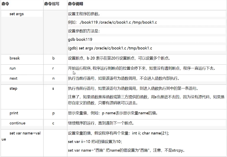Viewport: 227px width, 157px height.
Task: Click the next description '不会进入函数内部执行'
Action: (124, 78)
